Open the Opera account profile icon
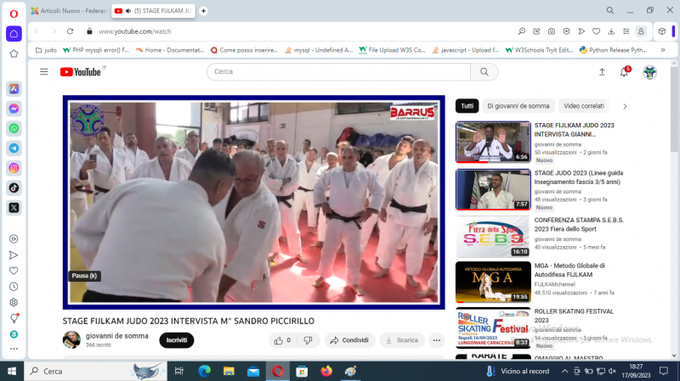 [641, 31]
